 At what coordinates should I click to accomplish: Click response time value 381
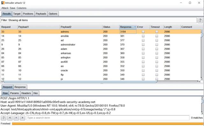point(122,36)
